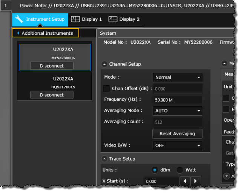Open the Instrument Setup tab

pyautogui.click(x=40, y=20)
